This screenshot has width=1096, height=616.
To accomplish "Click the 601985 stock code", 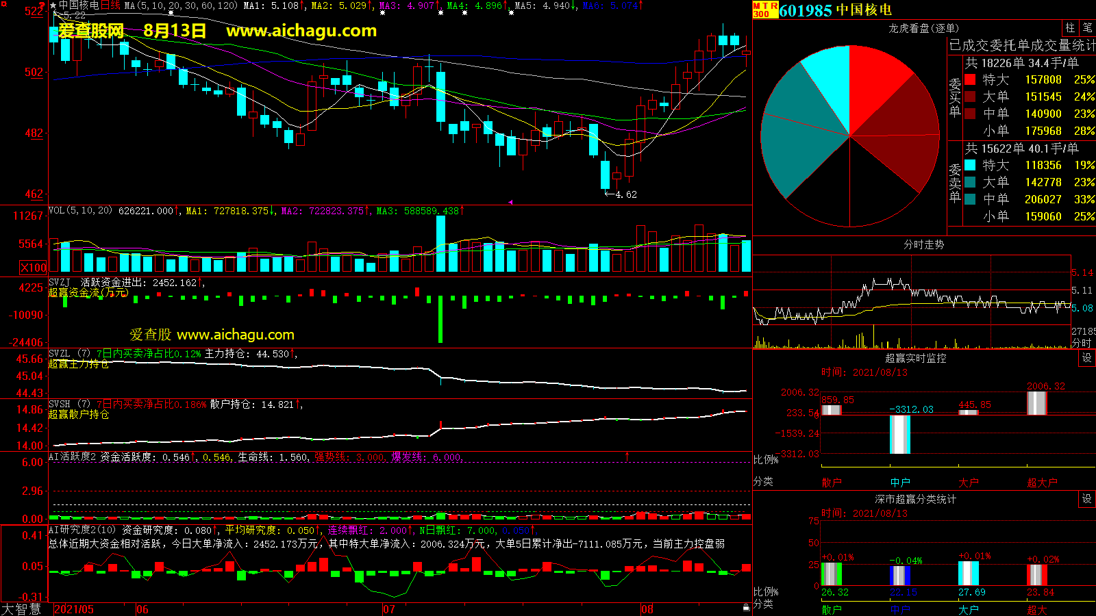I will (806, 10).
